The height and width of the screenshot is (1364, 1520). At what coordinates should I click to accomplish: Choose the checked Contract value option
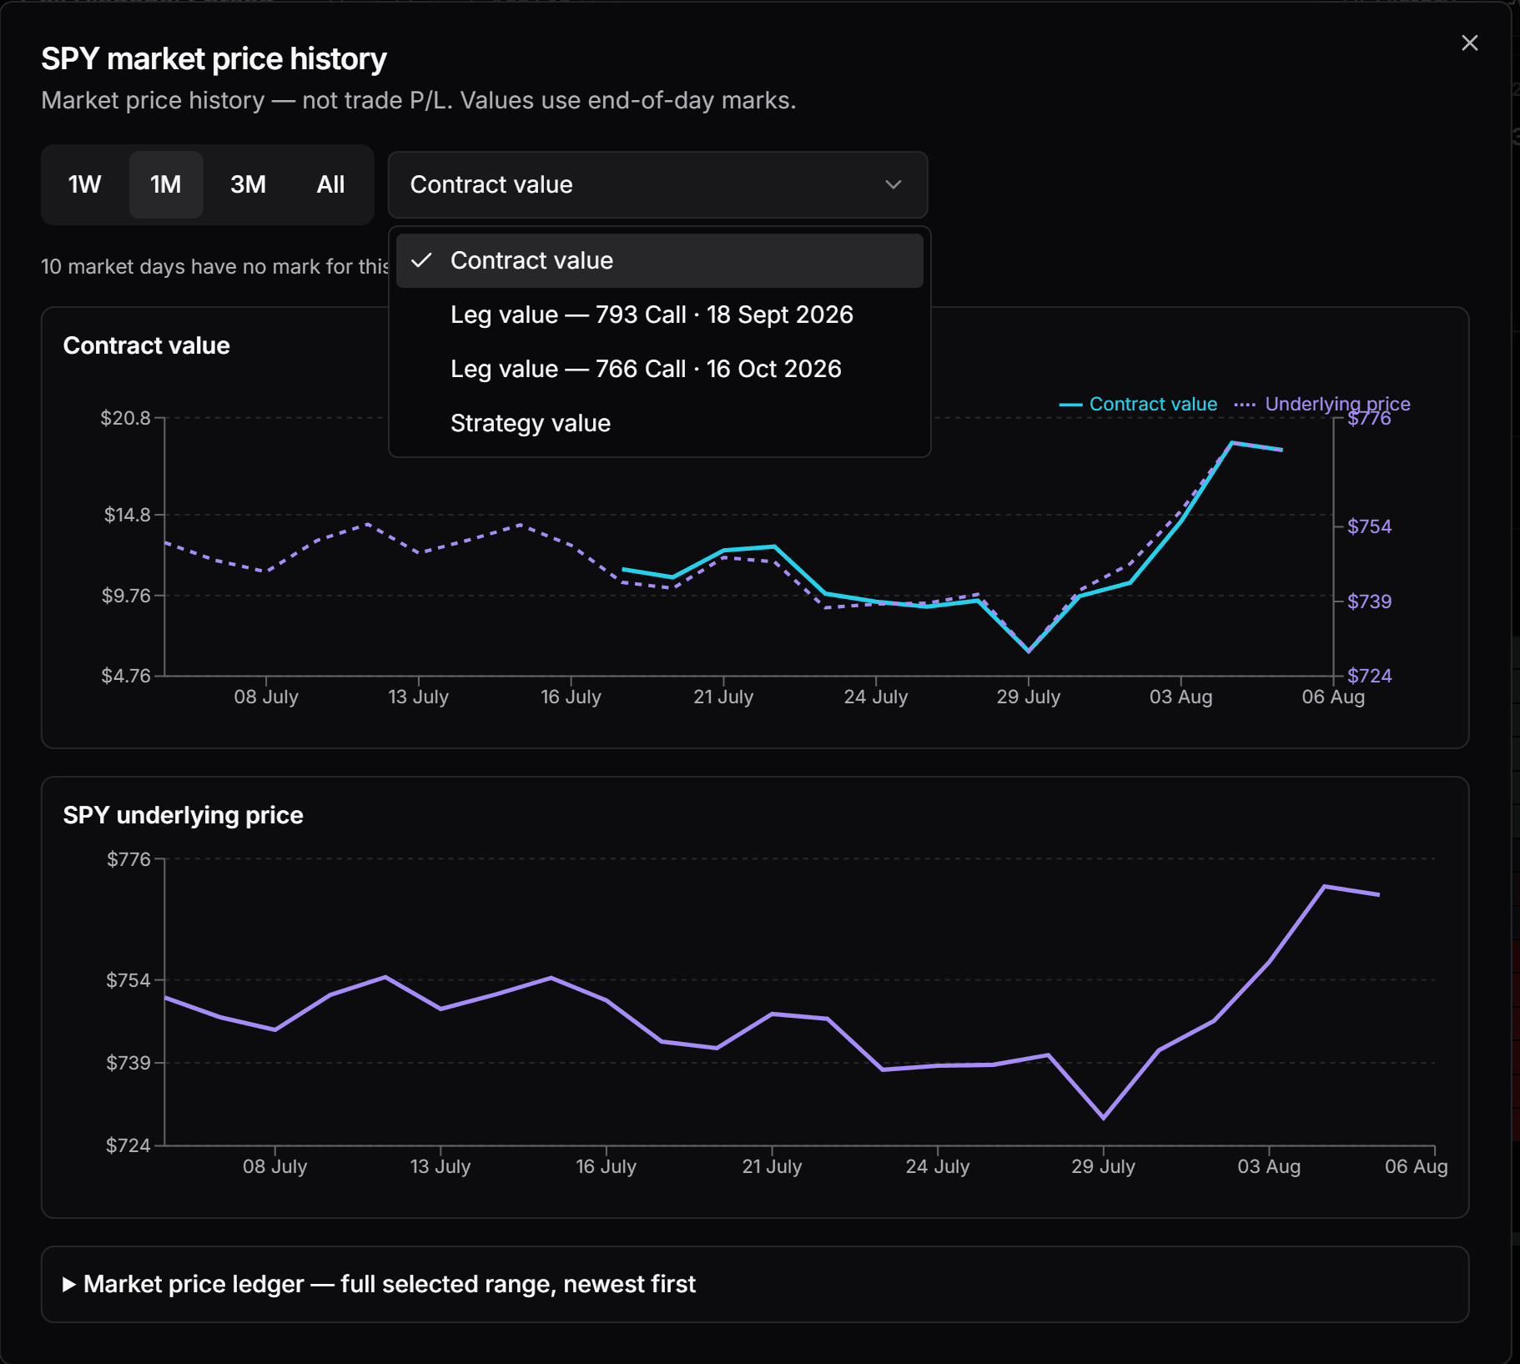(659, 260)
